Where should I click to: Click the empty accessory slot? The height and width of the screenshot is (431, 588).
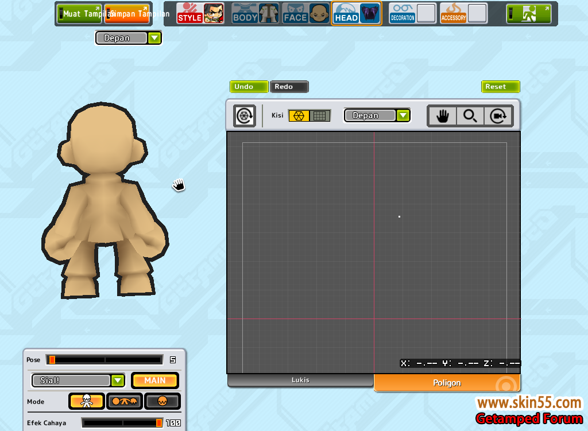pos(477,14)
